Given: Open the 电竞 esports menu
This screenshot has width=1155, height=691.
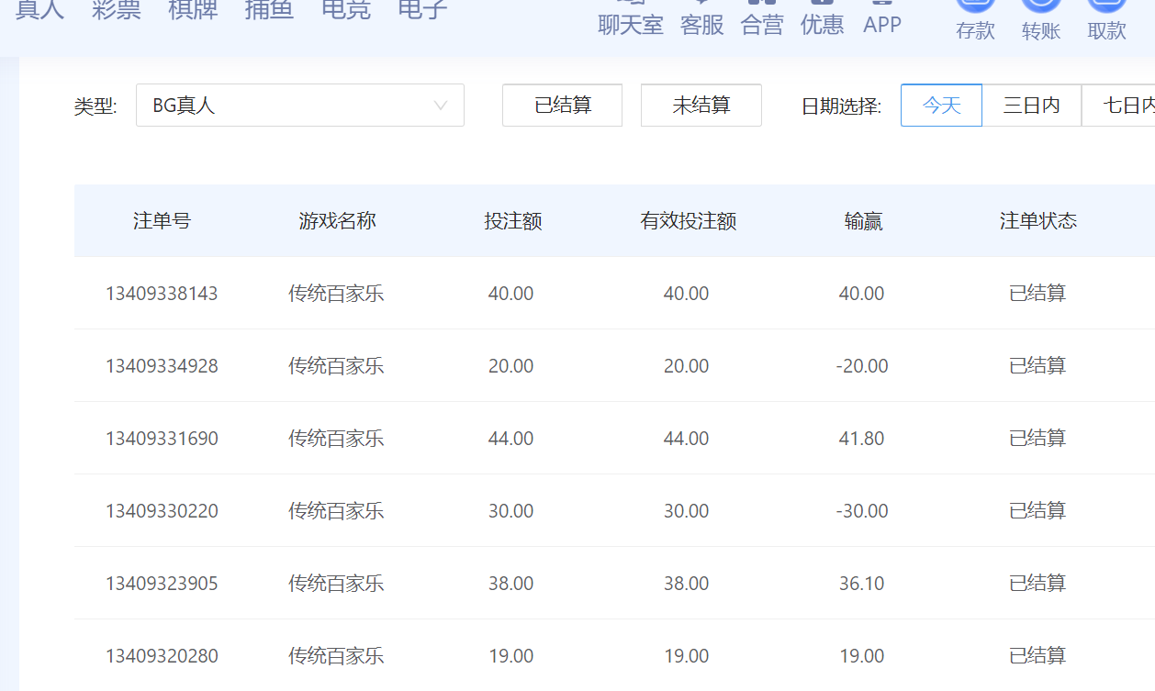Looking at the screenshot, I should click(346, 9).
